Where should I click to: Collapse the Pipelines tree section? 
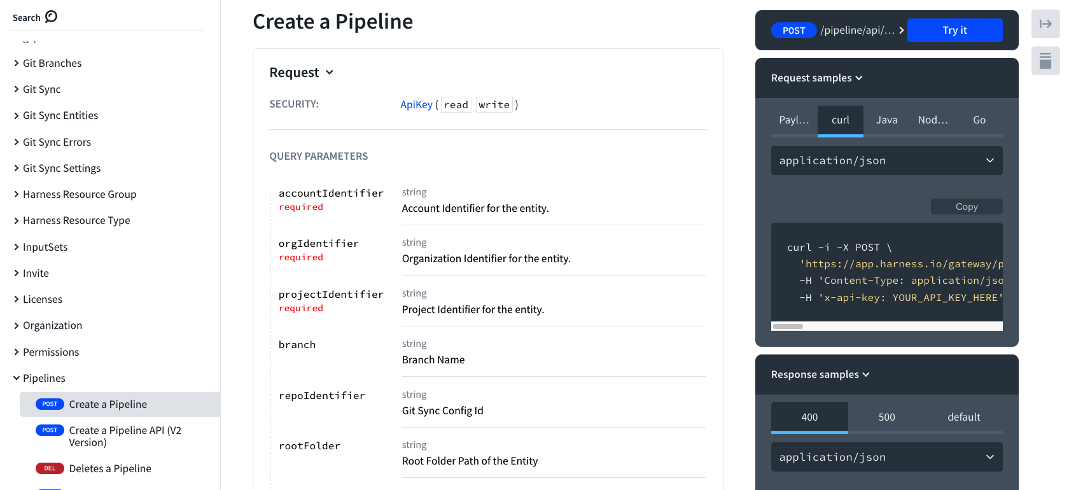[x=17, y=378]
